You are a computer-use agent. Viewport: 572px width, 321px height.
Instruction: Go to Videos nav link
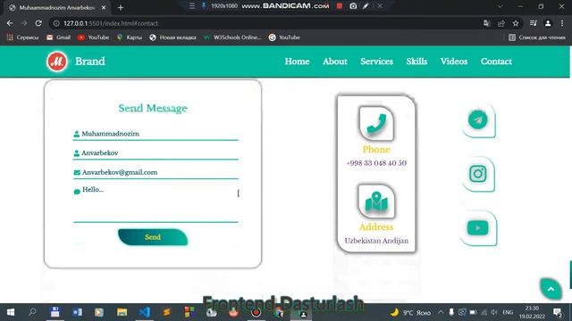coord(454,62)
